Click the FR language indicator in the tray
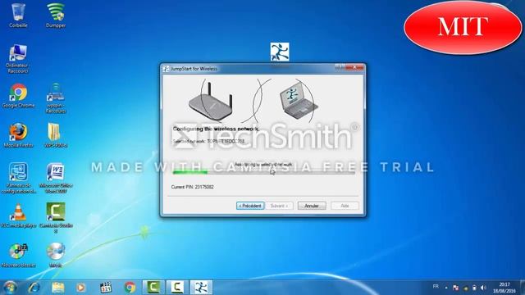The image size is (525, 295). point(436,287)
